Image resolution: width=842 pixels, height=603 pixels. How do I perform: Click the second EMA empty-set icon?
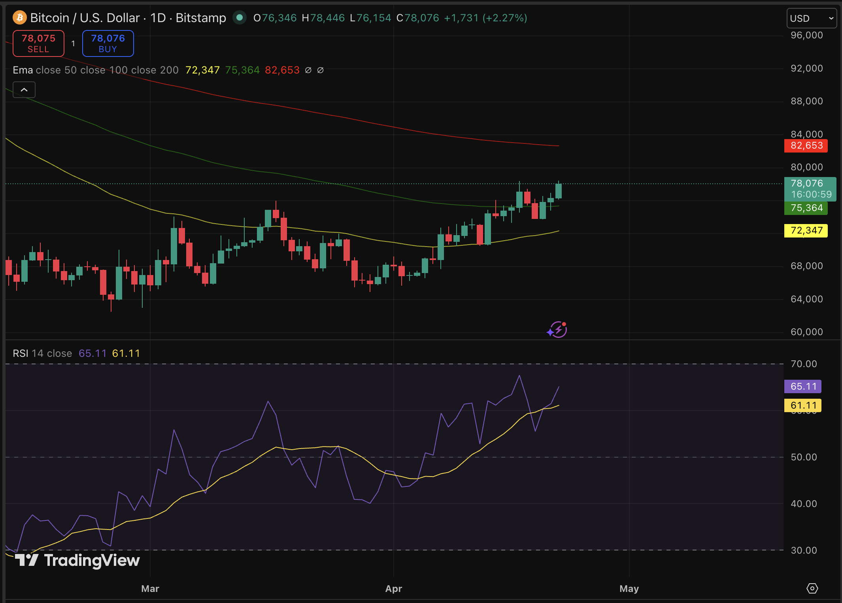(320, 70)
